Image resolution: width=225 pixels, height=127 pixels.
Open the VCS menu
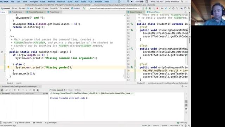pyautogui.click(x=90, y=1)
